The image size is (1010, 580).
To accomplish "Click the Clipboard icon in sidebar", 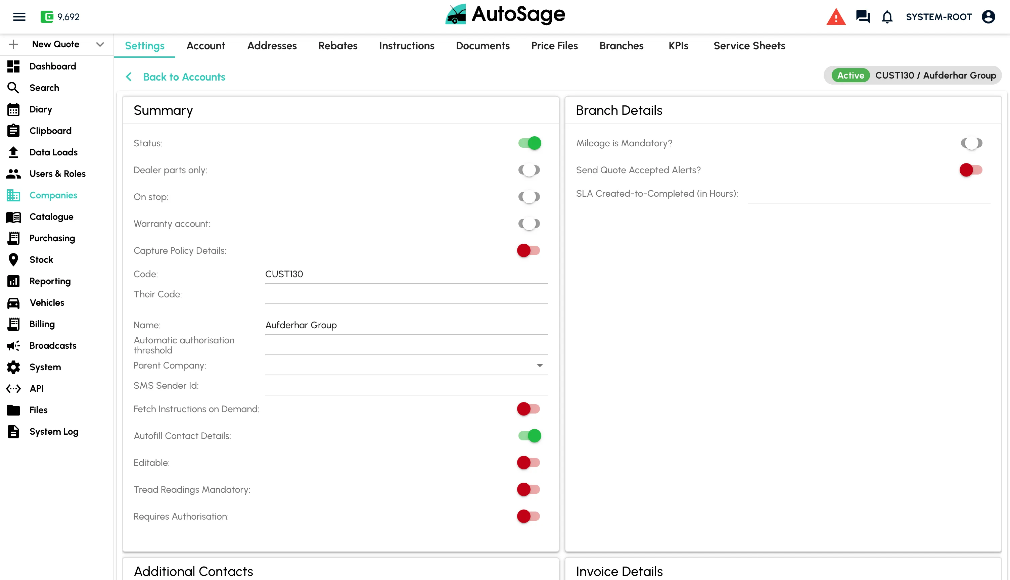I will tap(13, 131).
